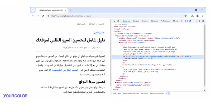The image size is (211, 105).
Task: Select the section.post-content breadcrumb
Action: pos(157,93)
